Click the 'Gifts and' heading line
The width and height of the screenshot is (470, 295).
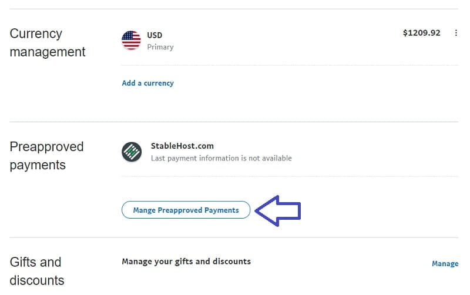click(35, 262)
